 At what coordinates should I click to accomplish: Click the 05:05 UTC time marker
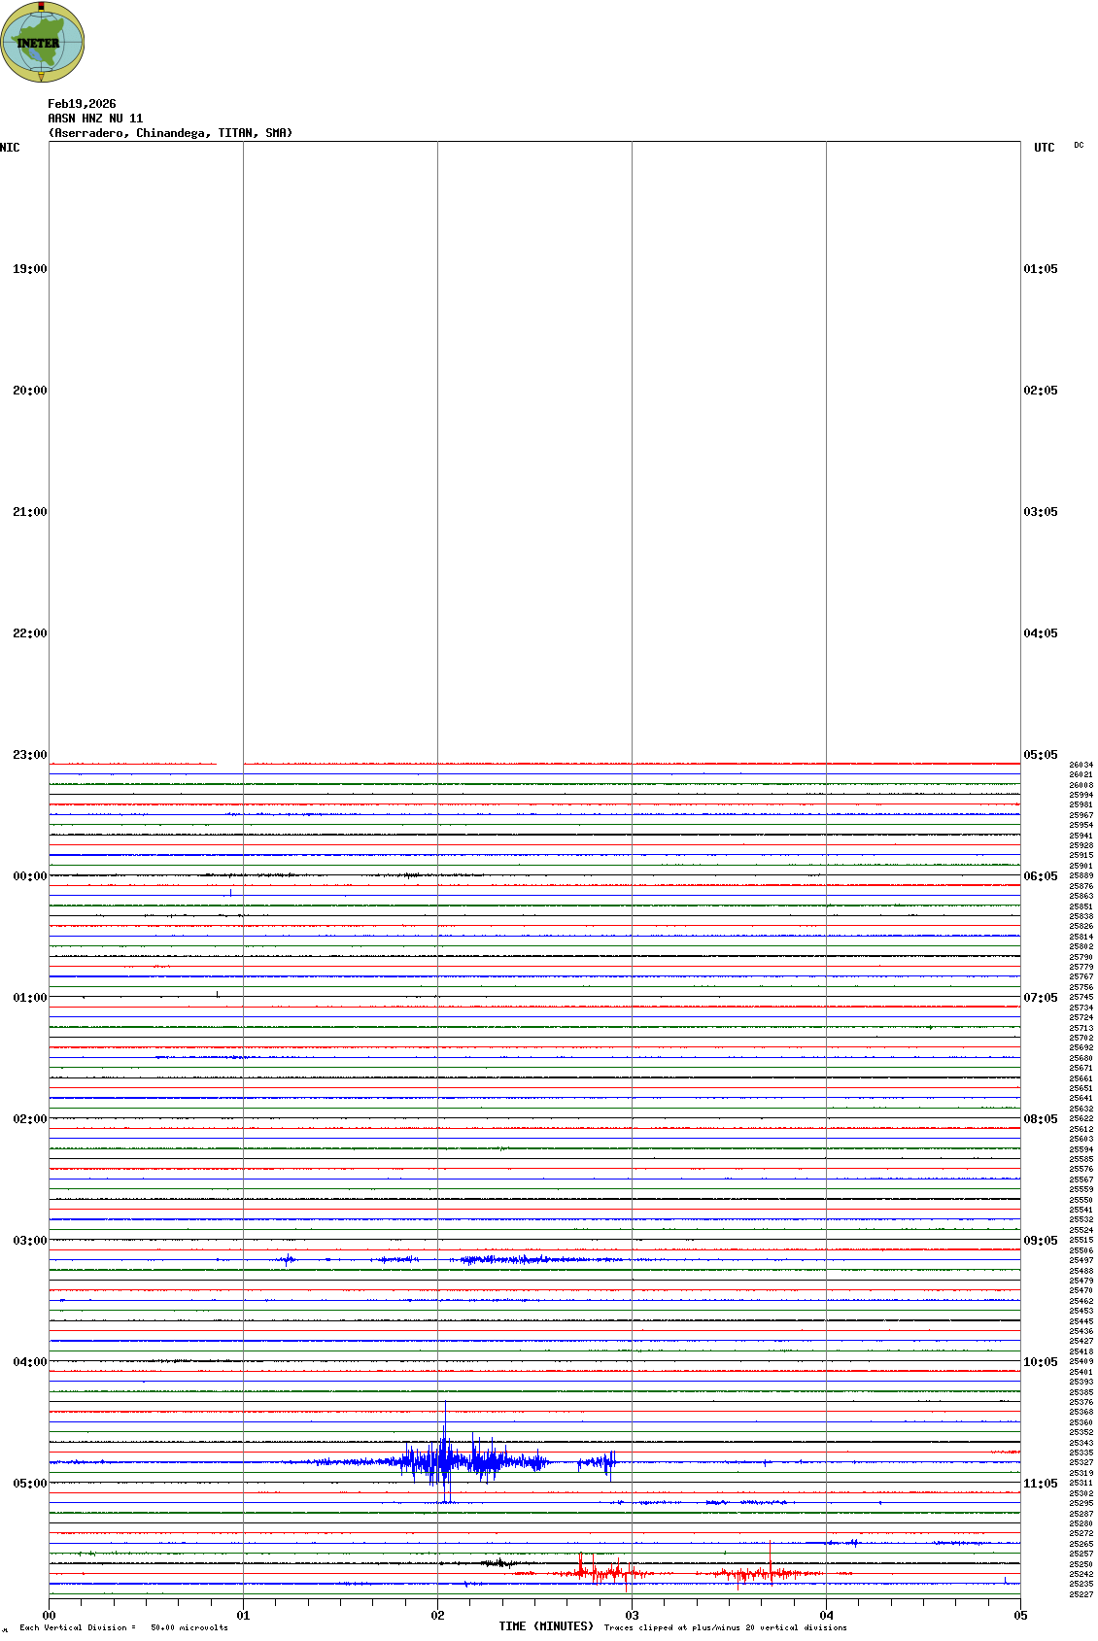tap(1040, 755)
